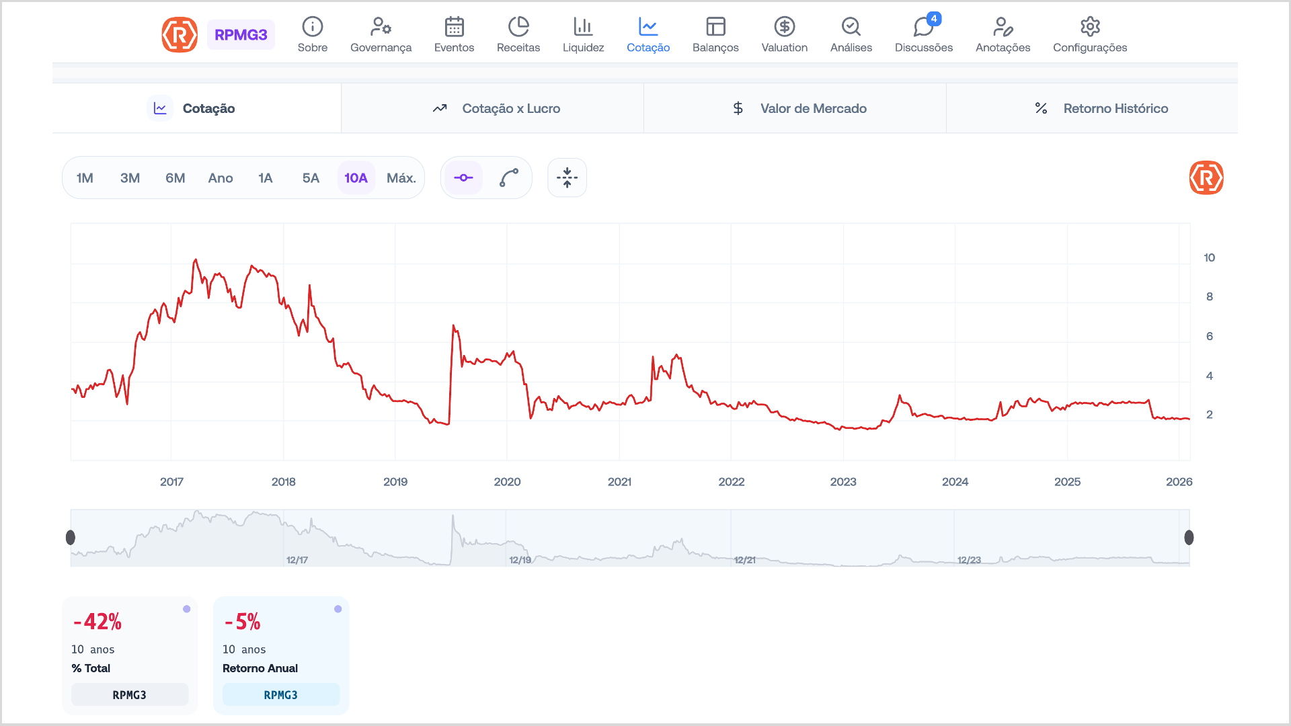Open the Configurações gear icon

coord(1089,27)
